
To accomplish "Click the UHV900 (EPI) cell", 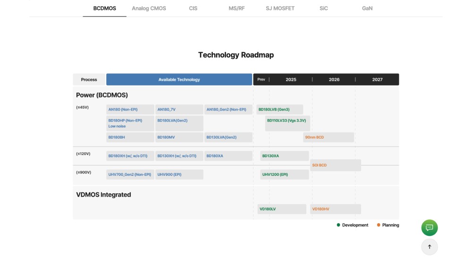I will (179, 174).
